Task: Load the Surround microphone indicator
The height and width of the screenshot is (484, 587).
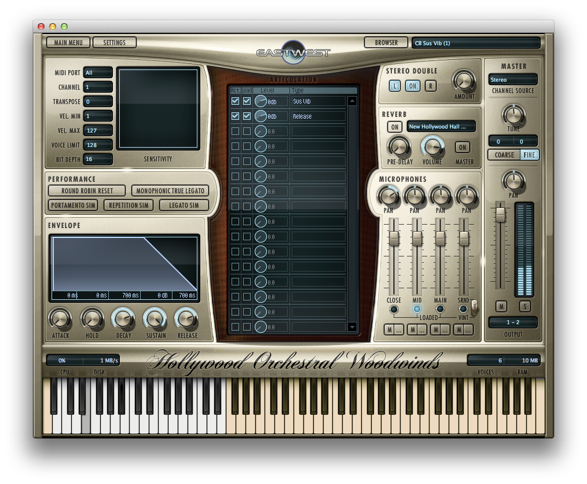Action: [x=463, y=309]
